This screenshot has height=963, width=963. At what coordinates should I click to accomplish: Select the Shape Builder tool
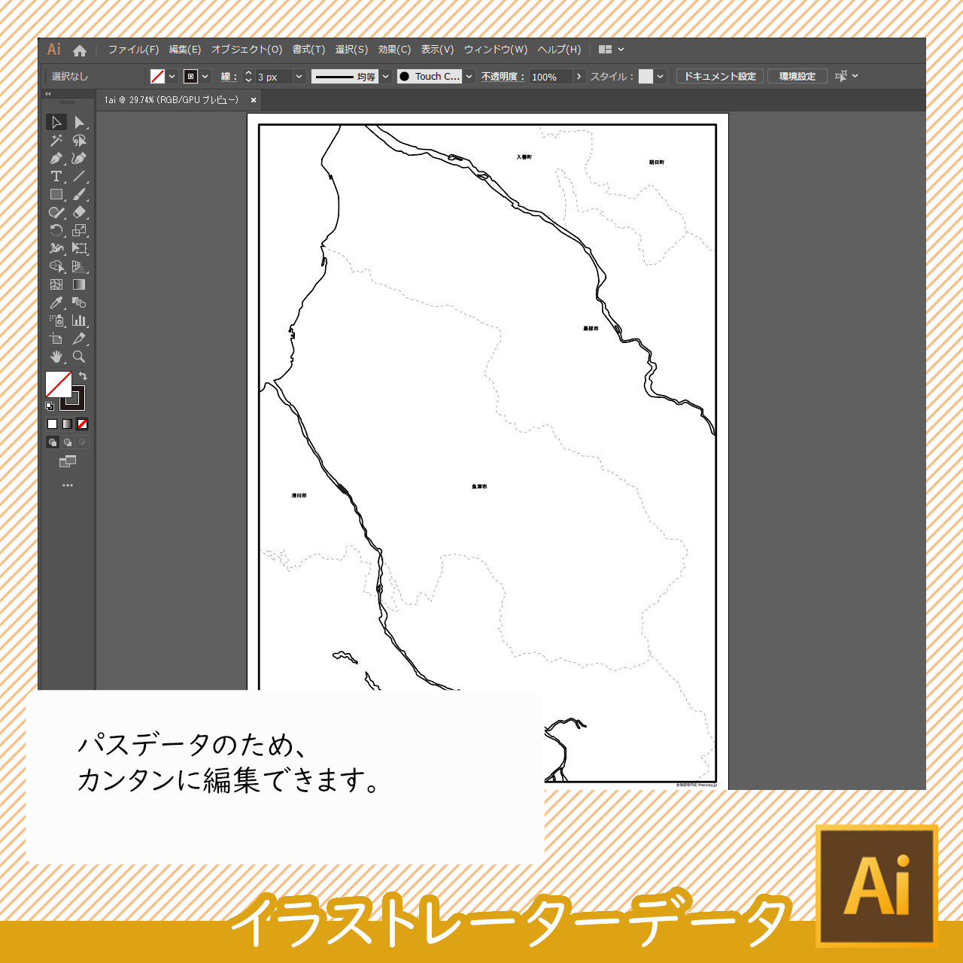point(56,266)
